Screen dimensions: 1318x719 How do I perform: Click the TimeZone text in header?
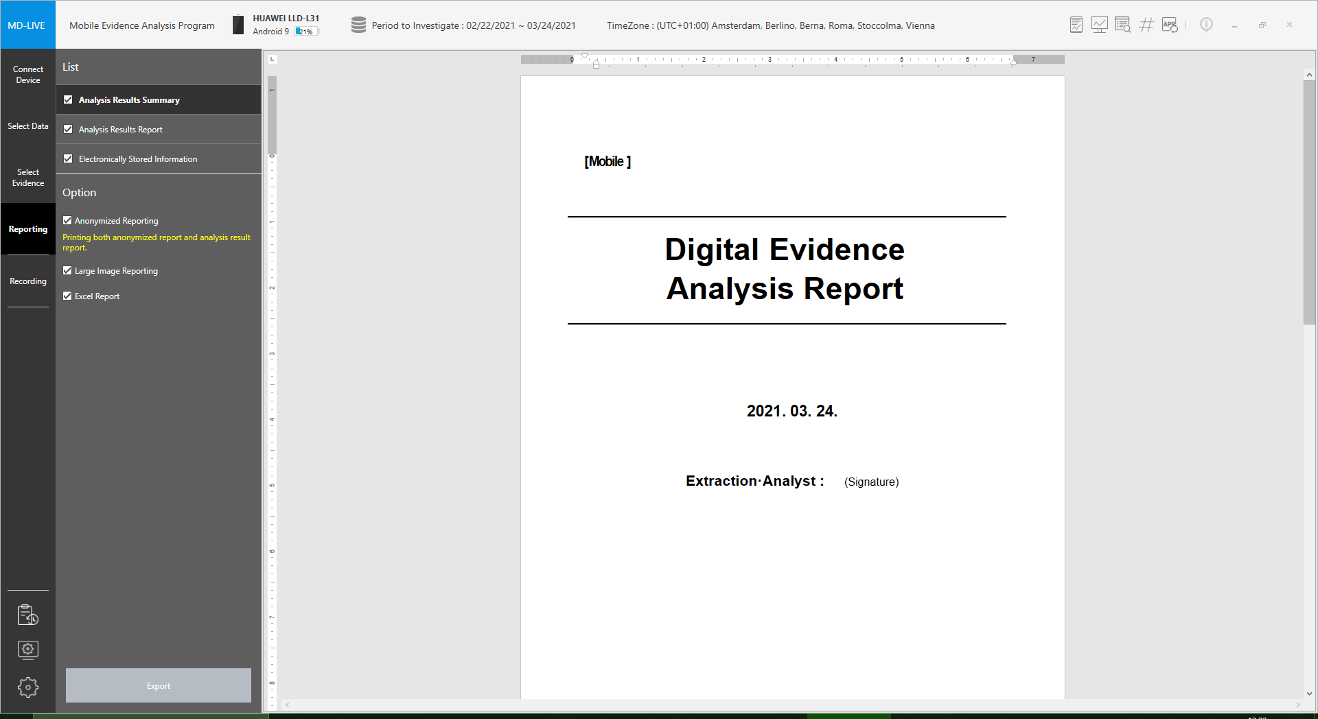tap(771, 25)
